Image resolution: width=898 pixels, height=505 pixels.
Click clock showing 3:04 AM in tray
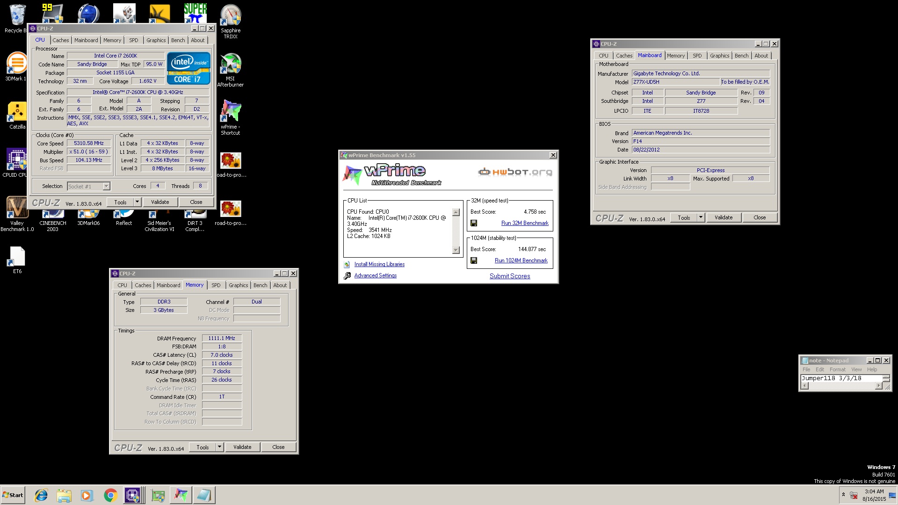(874, 495)
